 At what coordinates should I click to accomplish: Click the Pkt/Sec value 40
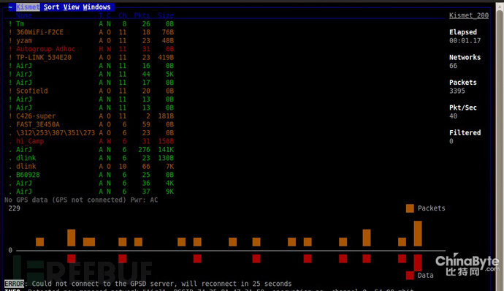click(x=453, y=116)
